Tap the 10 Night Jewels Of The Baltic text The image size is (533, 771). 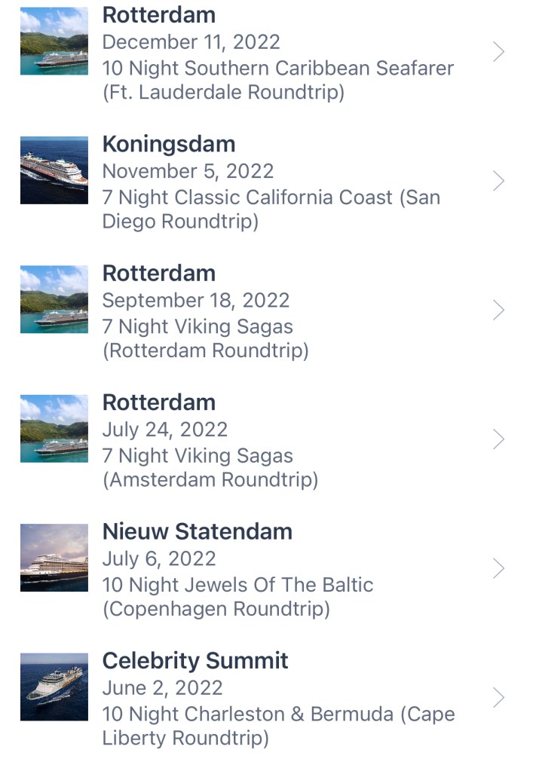[237, 597]
